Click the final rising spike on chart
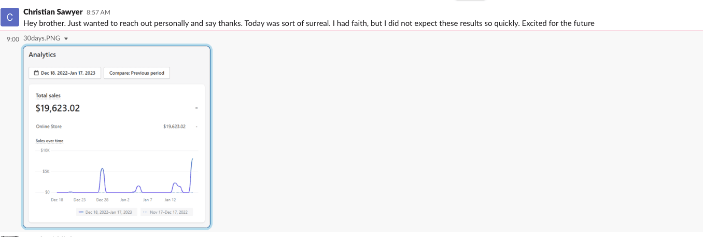Viewport: 703px width, 237px height. click(192, 160)
